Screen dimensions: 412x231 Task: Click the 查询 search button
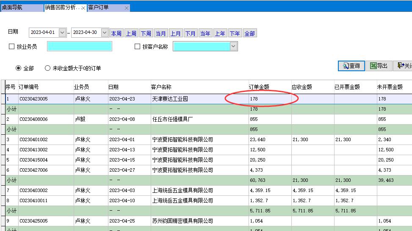click(x=351, y=66)
